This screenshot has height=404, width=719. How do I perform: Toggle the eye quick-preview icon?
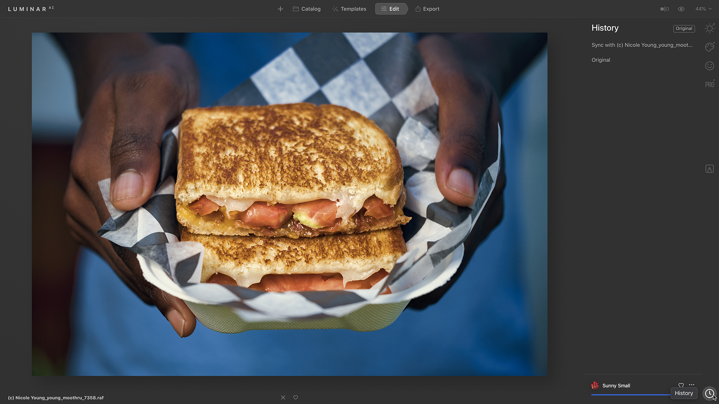coord(681,9)
